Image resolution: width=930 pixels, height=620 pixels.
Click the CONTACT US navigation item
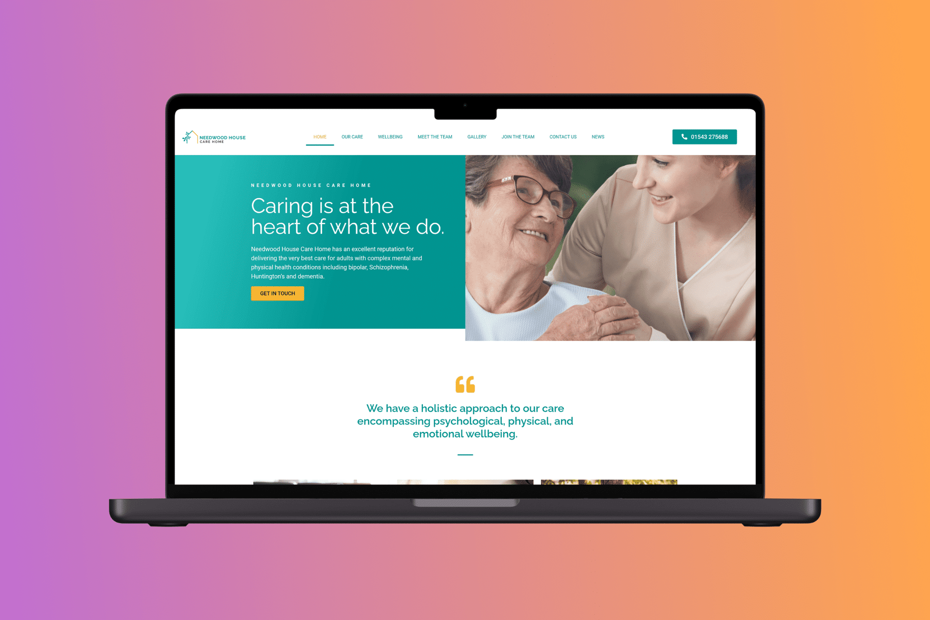click(x=562, y=137)
